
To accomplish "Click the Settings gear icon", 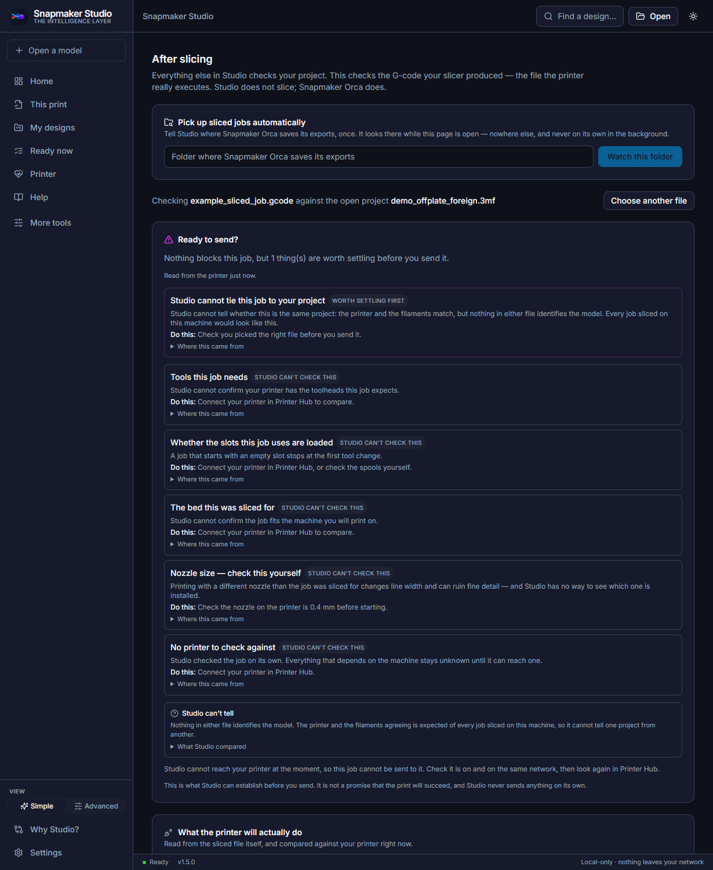I will point(19,853).
